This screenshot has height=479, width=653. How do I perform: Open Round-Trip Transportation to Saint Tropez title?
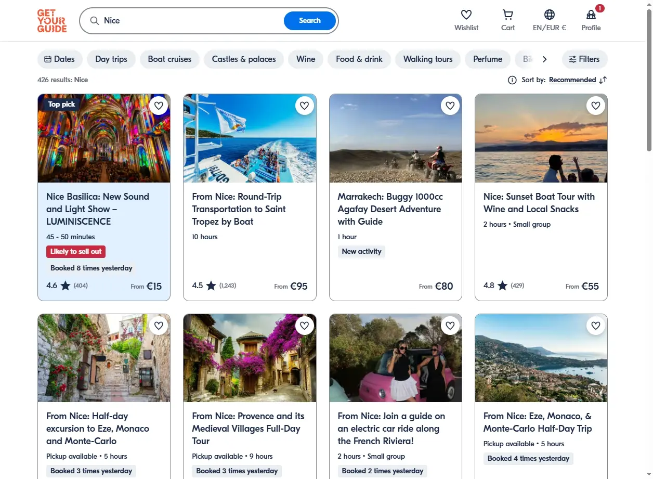pos(239,209)
